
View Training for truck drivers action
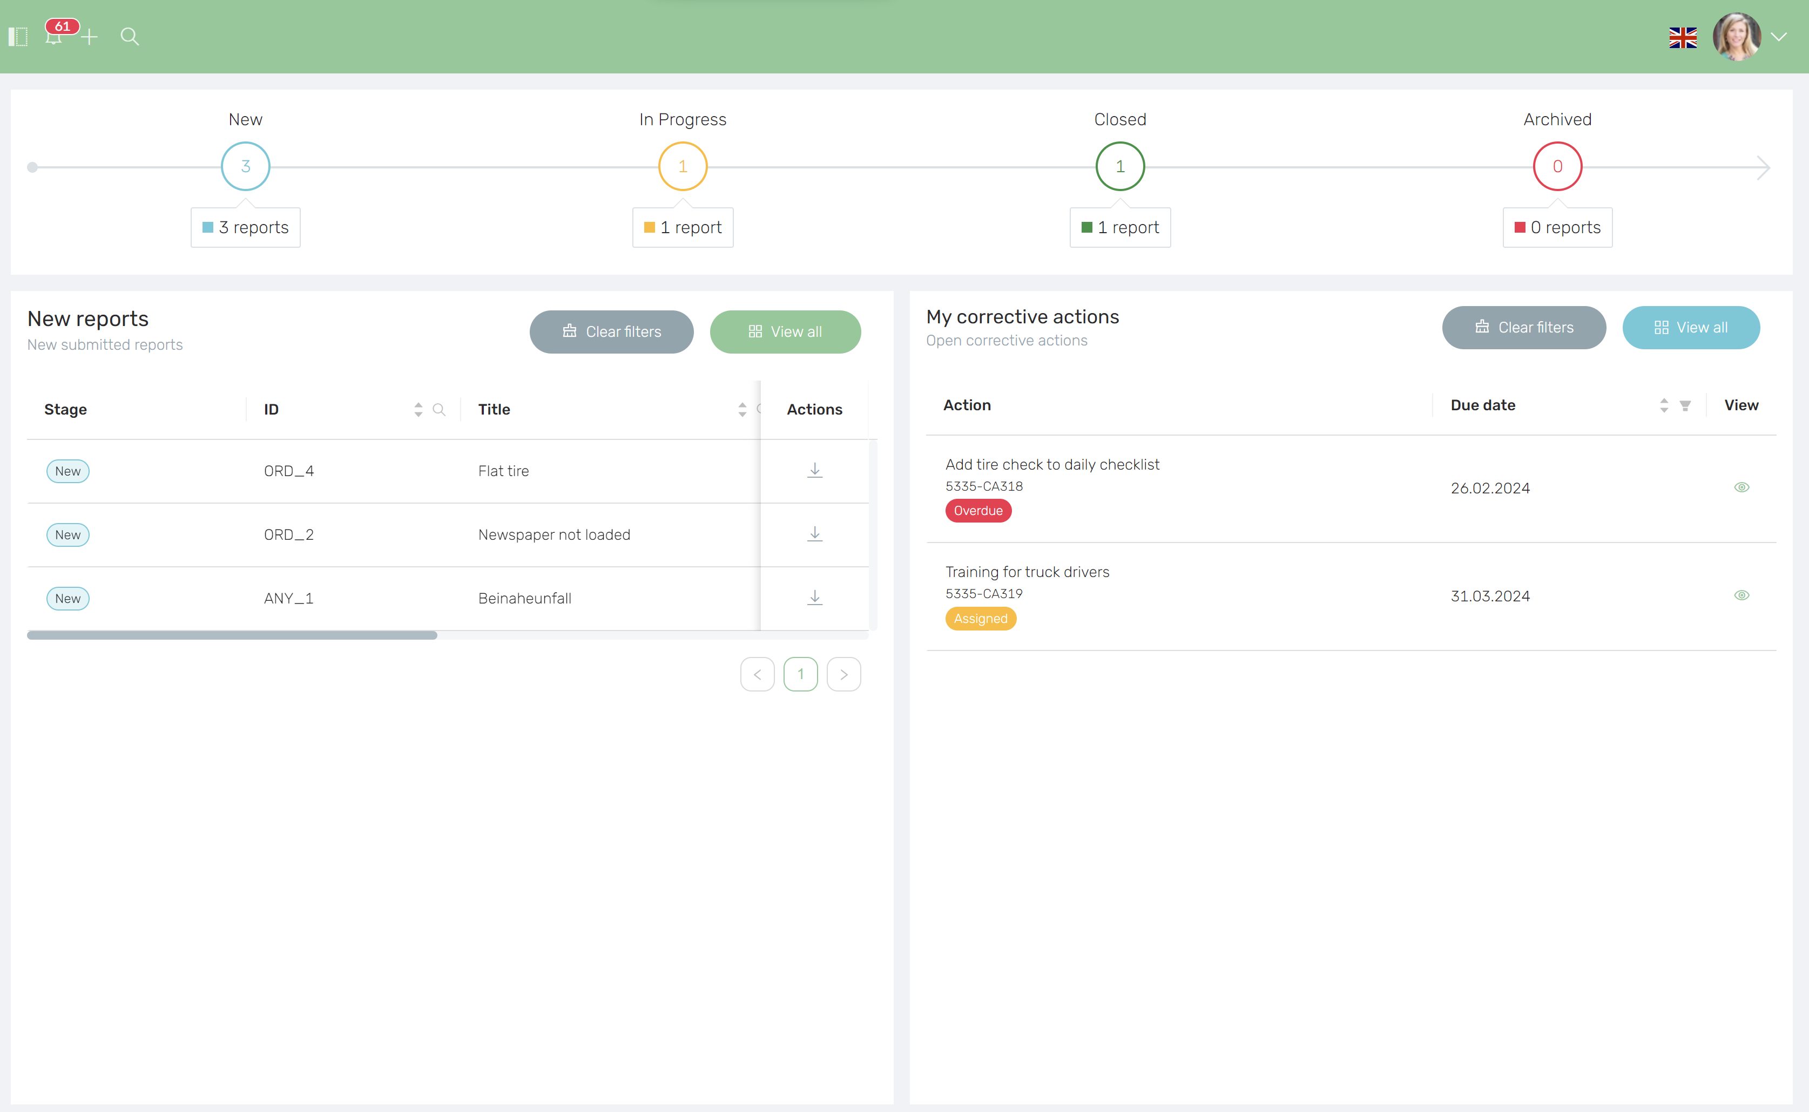1742,596
